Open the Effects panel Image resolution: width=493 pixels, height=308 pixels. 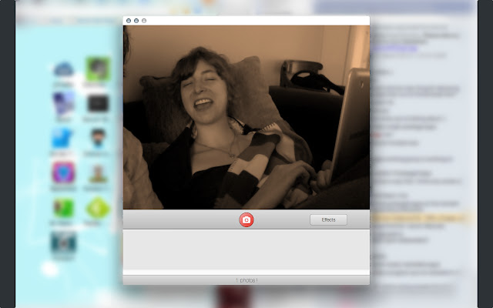328,220
